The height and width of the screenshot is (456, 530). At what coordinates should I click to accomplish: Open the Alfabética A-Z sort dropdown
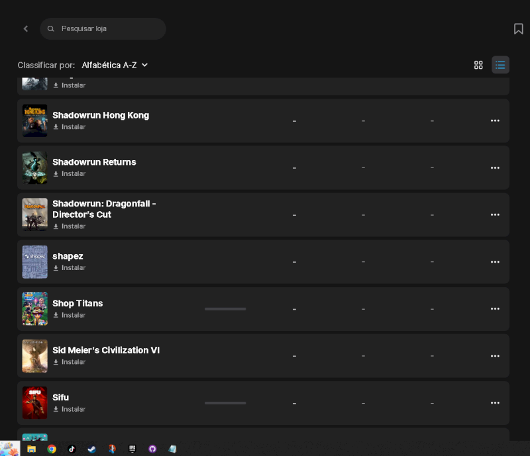(x=115, y=65)
